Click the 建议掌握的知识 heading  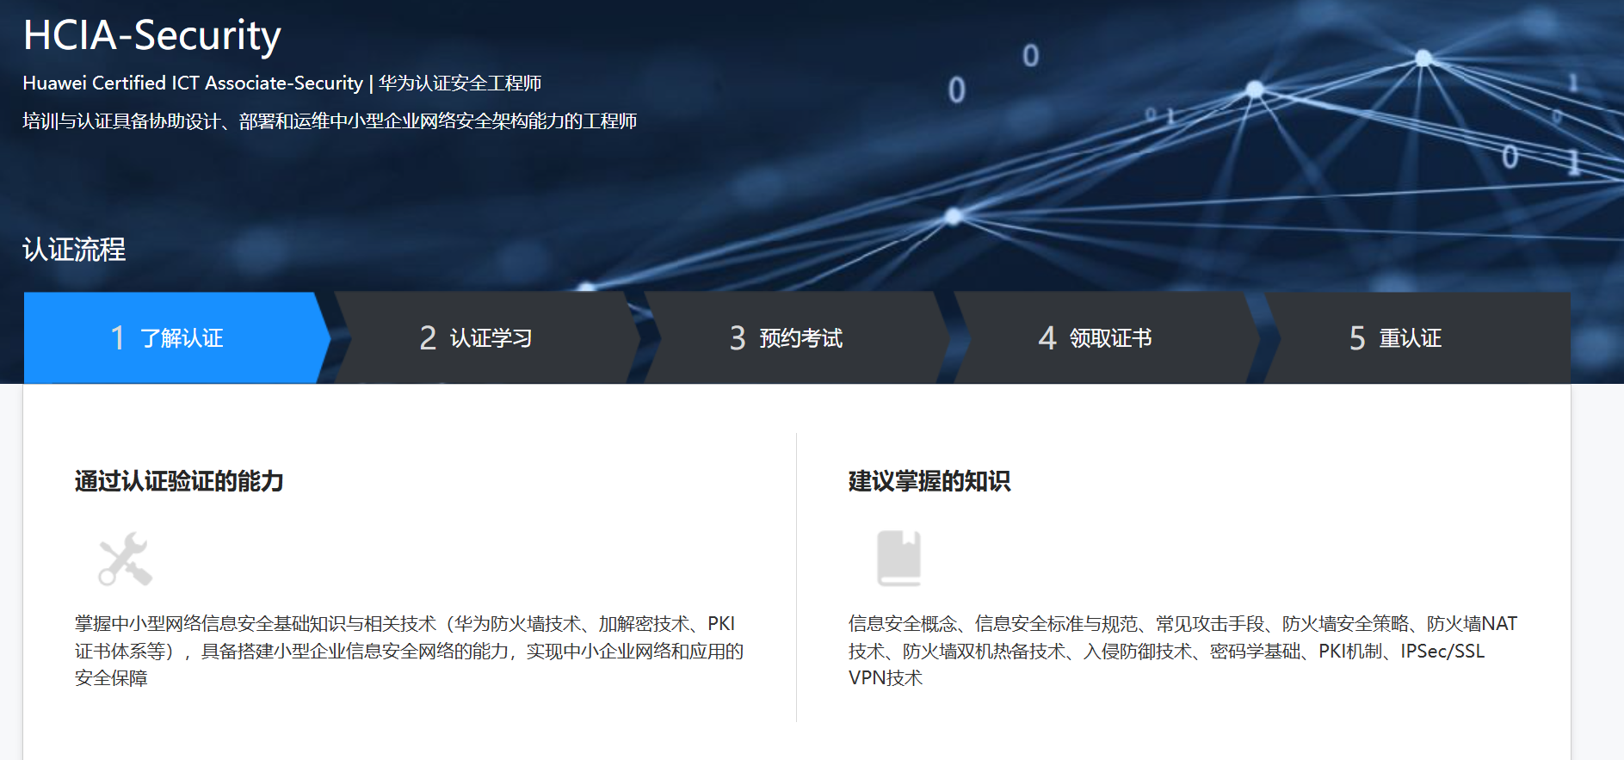[x=929, y=481]
